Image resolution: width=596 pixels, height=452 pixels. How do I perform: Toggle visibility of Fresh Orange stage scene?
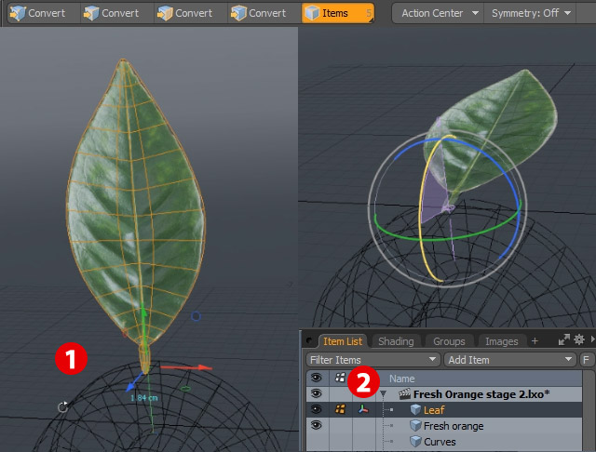coord(316,393)
